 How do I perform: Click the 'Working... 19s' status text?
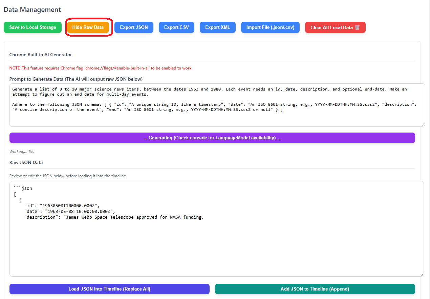[22, 152]
